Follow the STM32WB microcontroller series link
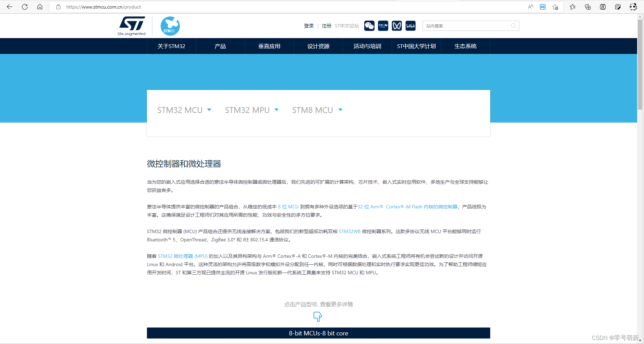Viewport: 644px width, 344px height. coord(349,231)
